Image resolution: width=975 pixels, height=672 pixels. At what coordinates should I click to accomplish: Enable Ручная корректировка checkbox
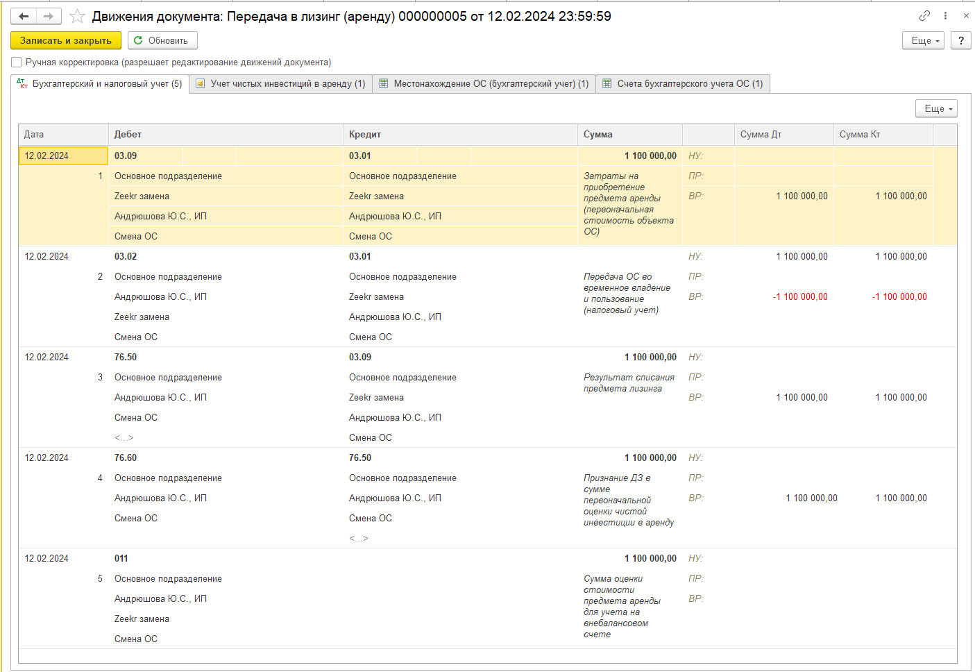(17, 62)
